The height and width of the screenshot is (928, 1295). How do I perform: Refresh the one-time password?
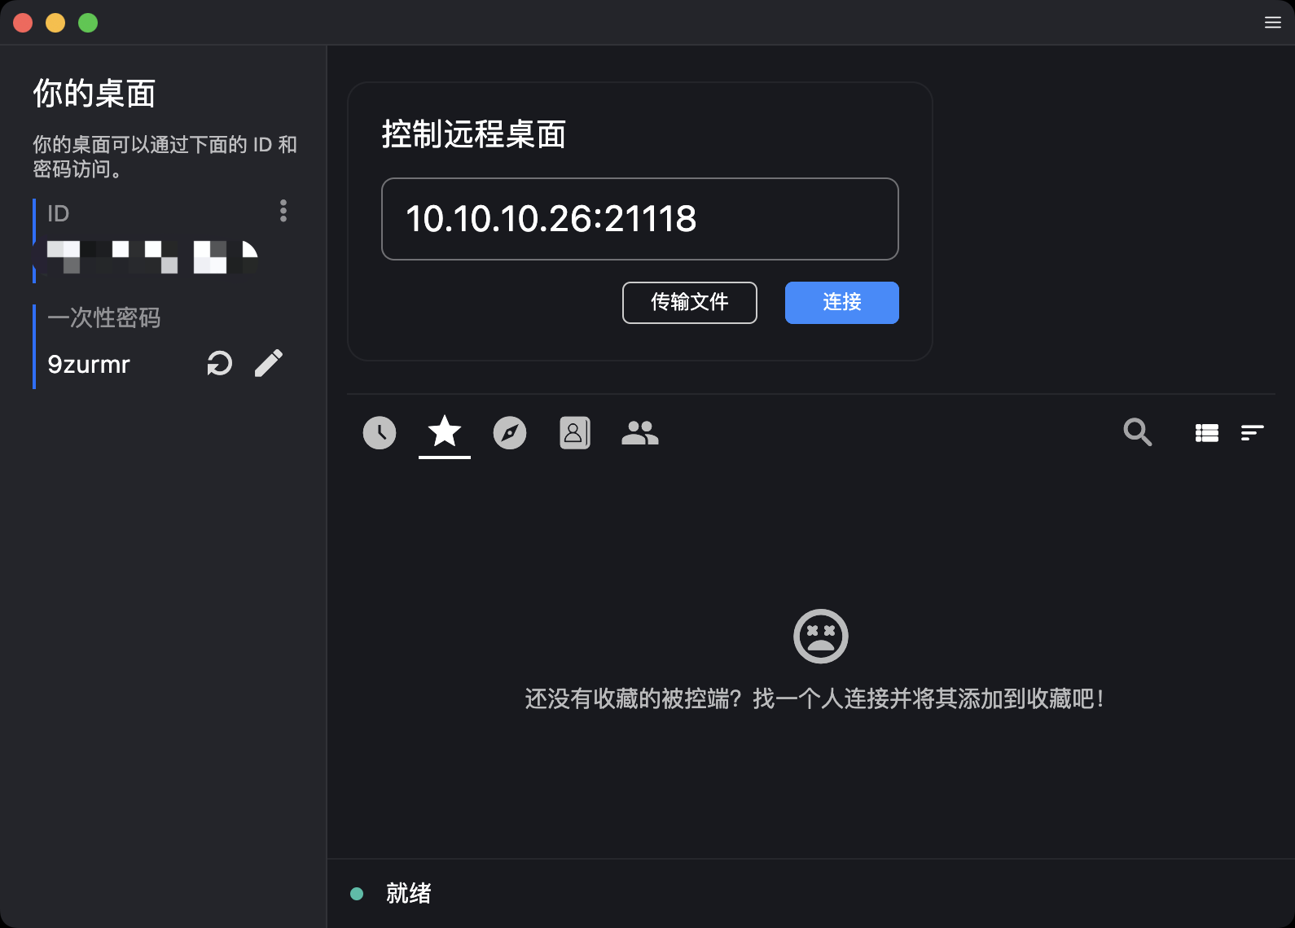[x=220, y=363]
